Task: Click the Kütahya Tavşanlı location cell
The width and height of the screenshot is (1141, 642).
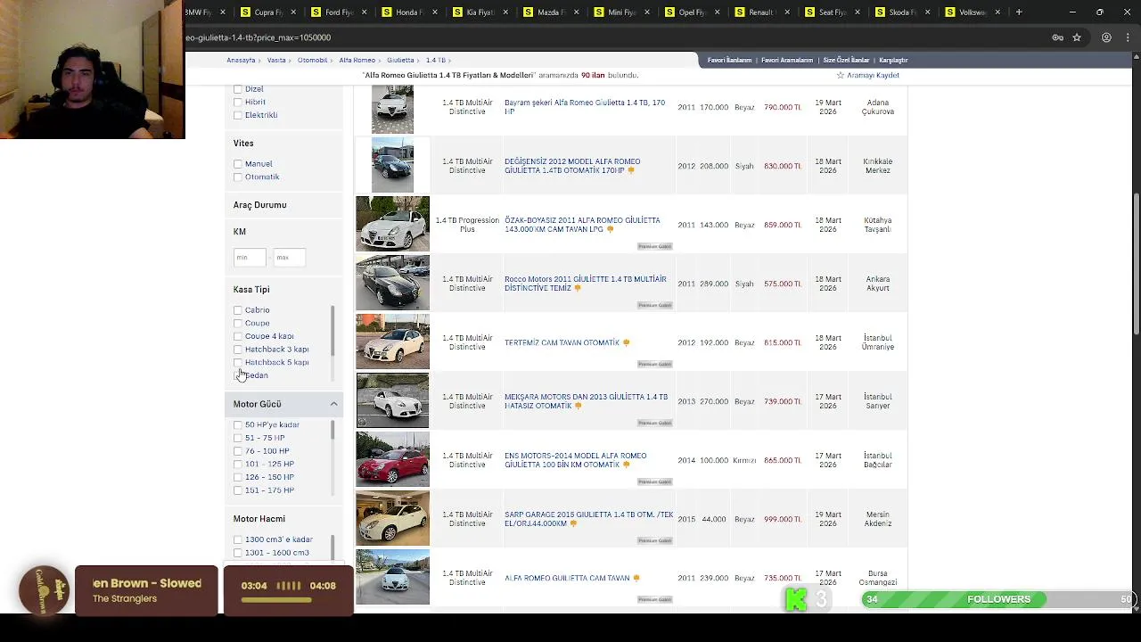Action: 877,225
